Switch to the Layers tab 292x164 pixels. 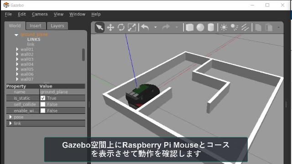(57, 26)
